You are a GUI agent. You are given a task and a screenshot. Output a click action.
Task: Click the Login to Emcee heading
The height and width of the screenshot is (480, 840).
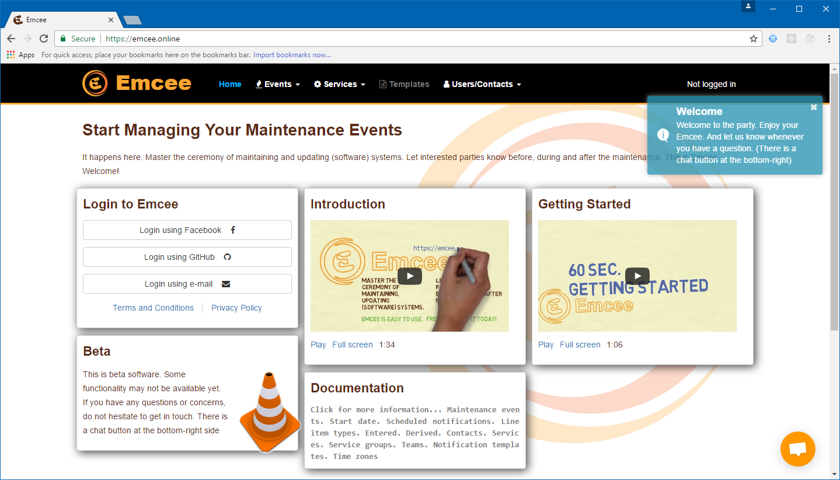pos(131,204)
